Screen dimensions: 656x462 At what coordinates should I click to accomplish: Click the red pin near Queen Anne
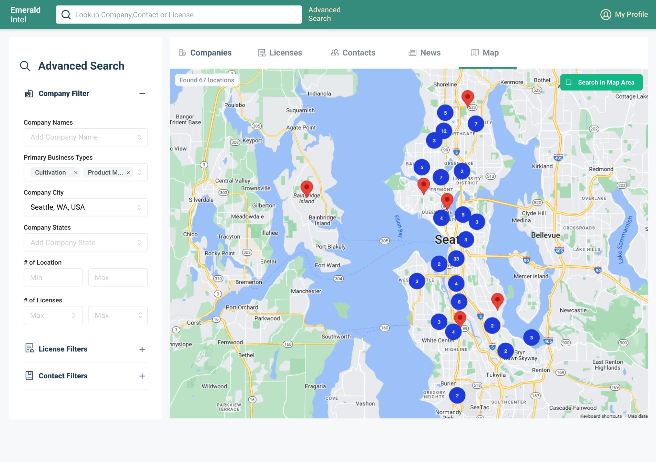[x=447, y=201]
